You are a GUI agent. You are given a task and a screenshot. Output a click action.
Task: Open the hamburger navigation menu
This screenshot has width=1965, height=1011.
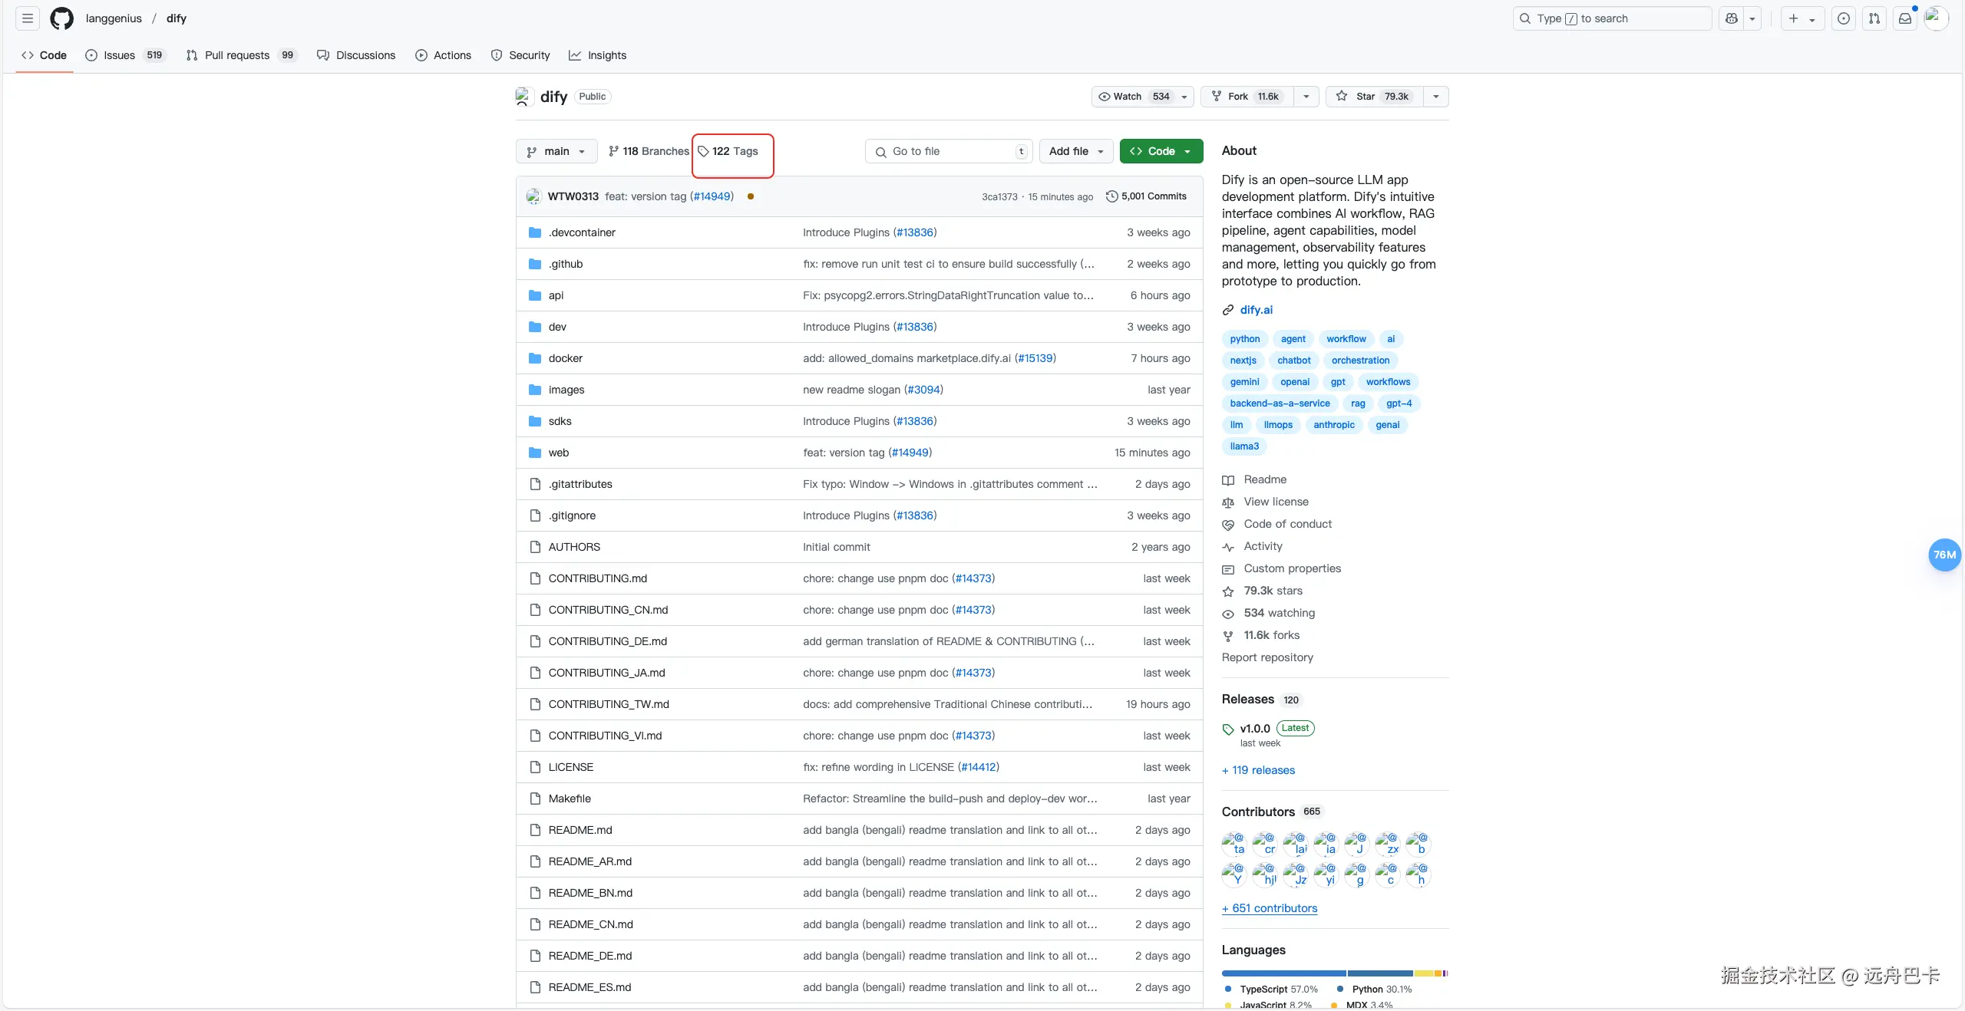pyautogui.click(x=28, y=18)
